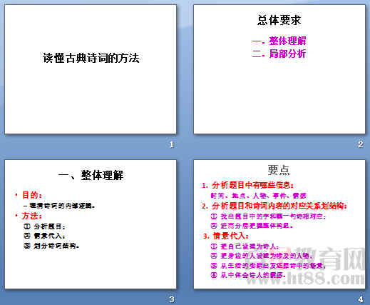Click the purple line 一. 整体理解
This screenshot has width=370, height=305.
pyautogui.click(x=279, y=41)
